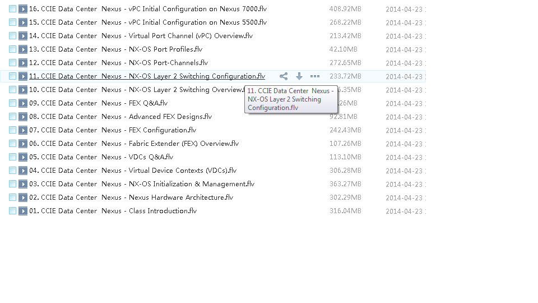
Task: Tick checkbox for 08. Advanced FEX Designs
Action: tap(13, 116)
